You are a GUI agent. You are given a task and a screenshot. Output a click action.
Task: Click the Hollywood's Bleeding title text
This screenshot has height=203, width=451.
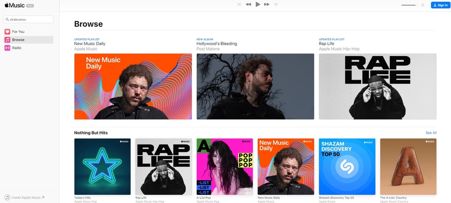pos(217,44)
